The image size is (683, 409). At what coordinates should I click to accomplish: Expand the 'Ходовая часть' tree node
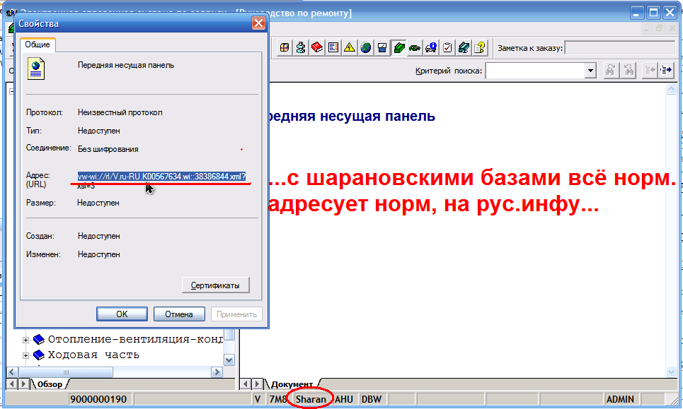tap(26, 355)
